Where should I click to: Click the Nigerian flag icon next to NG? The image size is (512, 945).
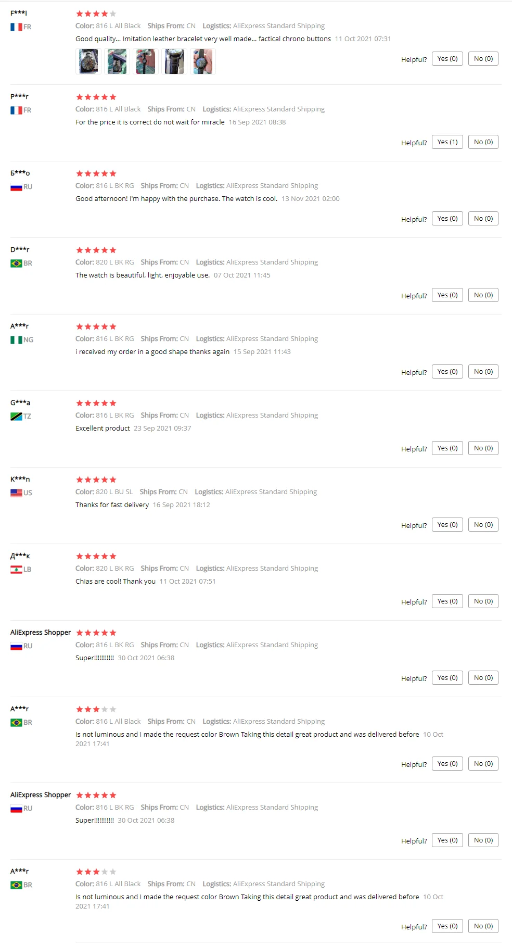click(x=16, y=340)
